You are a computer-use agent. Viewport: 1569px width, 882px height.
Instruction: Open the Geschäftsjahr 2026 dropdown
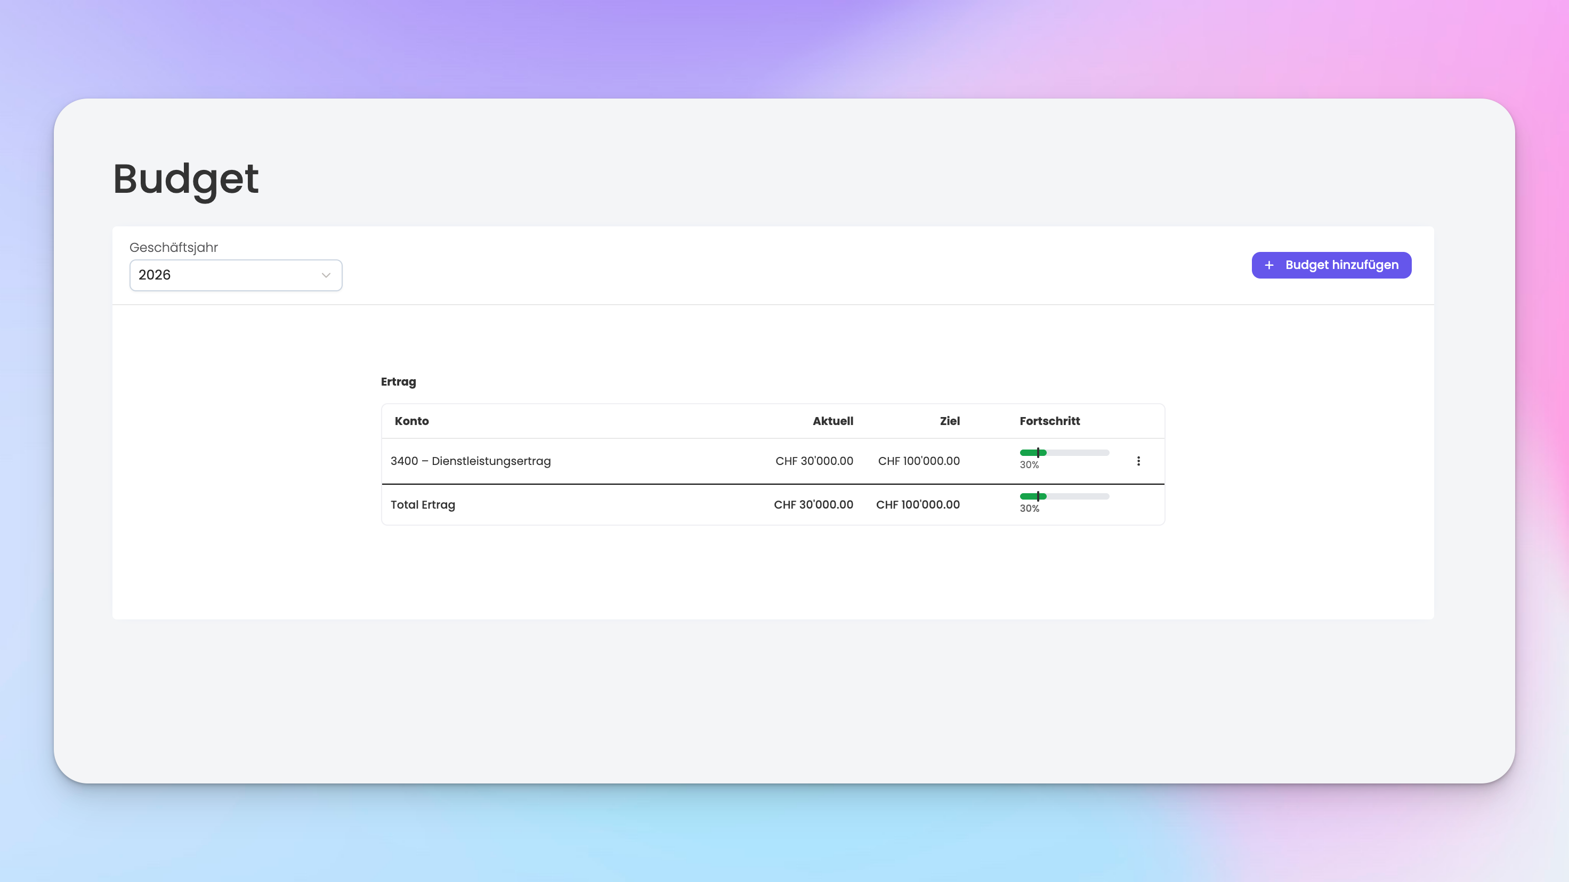(235, 275)
